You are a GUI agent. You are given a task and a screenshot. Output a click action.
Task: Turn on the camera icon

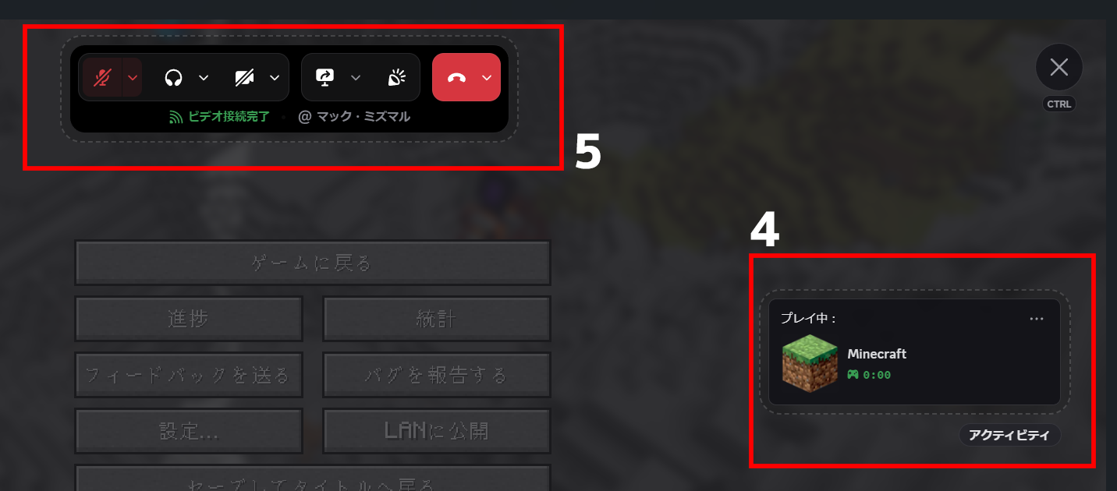(244, 77)
